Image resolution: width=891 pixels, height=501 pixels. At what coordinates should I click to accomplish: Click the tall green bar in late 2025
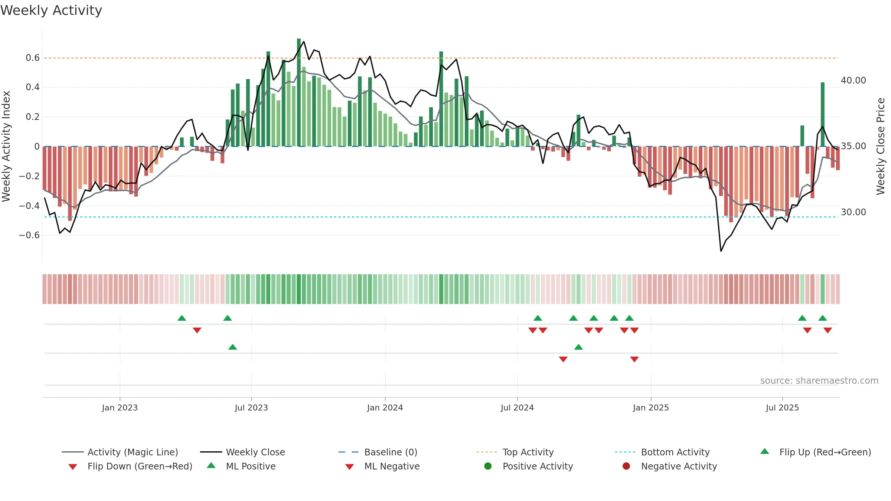pyautogui.click(x=823, y=114)
